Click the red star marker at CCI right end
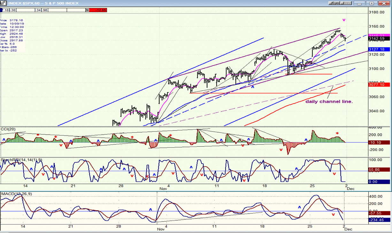 tap(337, 133)
